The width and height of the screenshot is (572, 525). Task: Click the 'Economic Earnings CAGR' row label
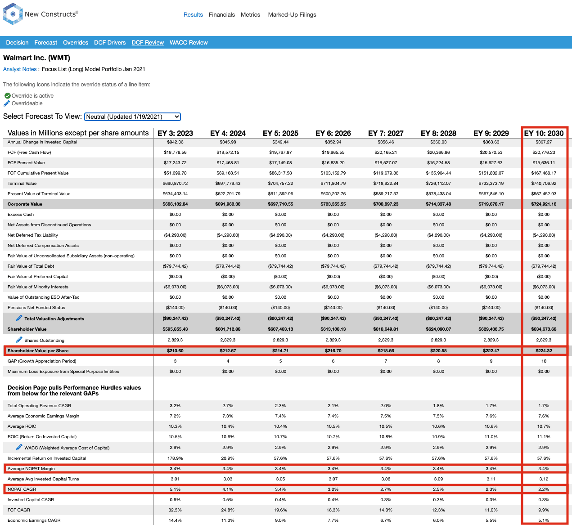(x=34, y=521)
